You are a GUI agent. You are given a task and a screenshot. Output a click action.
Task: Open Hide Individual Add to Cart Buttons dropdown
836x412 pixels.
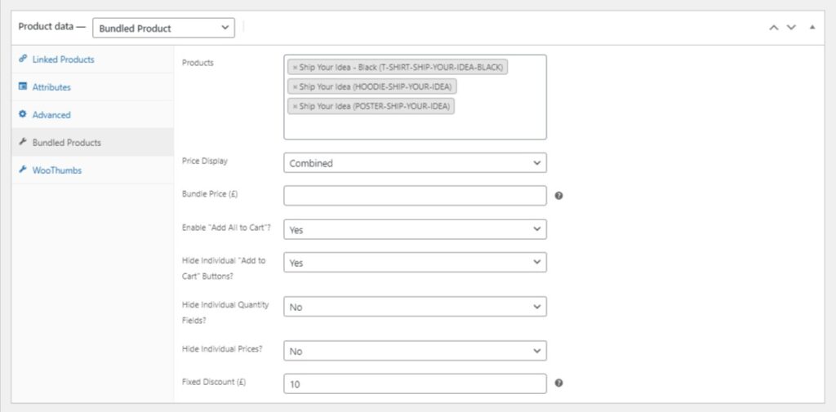coord(415,263)
